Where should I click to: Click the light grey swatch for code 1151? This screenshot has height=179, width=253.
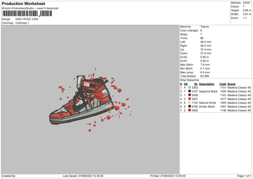tap(190, 87)
